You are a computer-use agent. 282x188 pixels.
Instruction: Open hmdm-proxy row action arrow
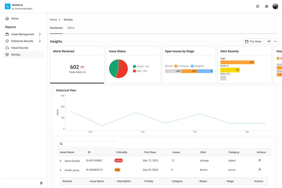point(259,170)
